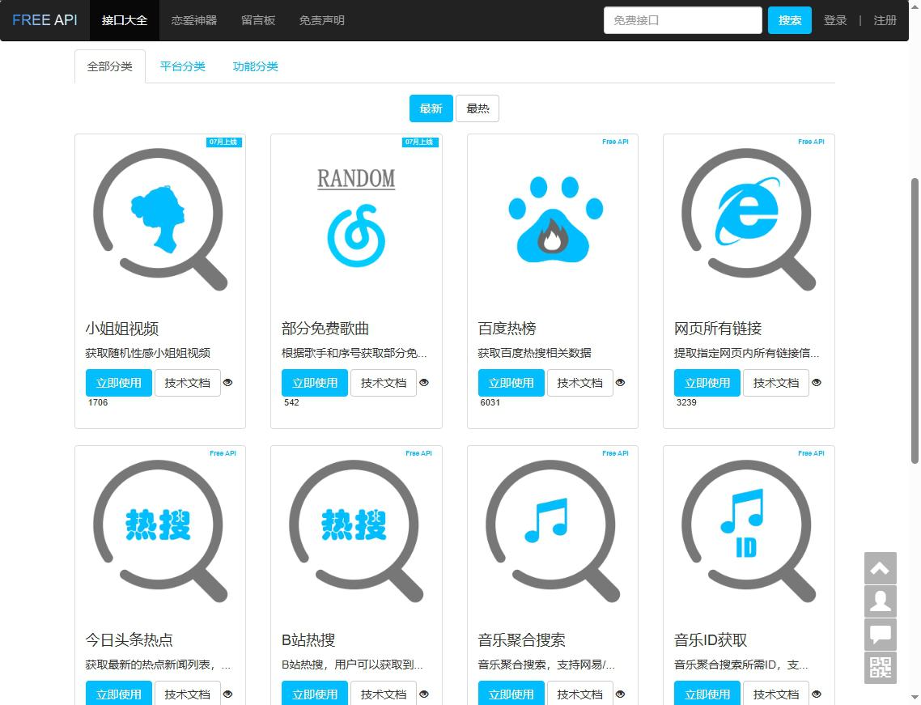921x705 pixels.
Task: Open 技术文档 for B站热搜
Action: coord(384,693)
